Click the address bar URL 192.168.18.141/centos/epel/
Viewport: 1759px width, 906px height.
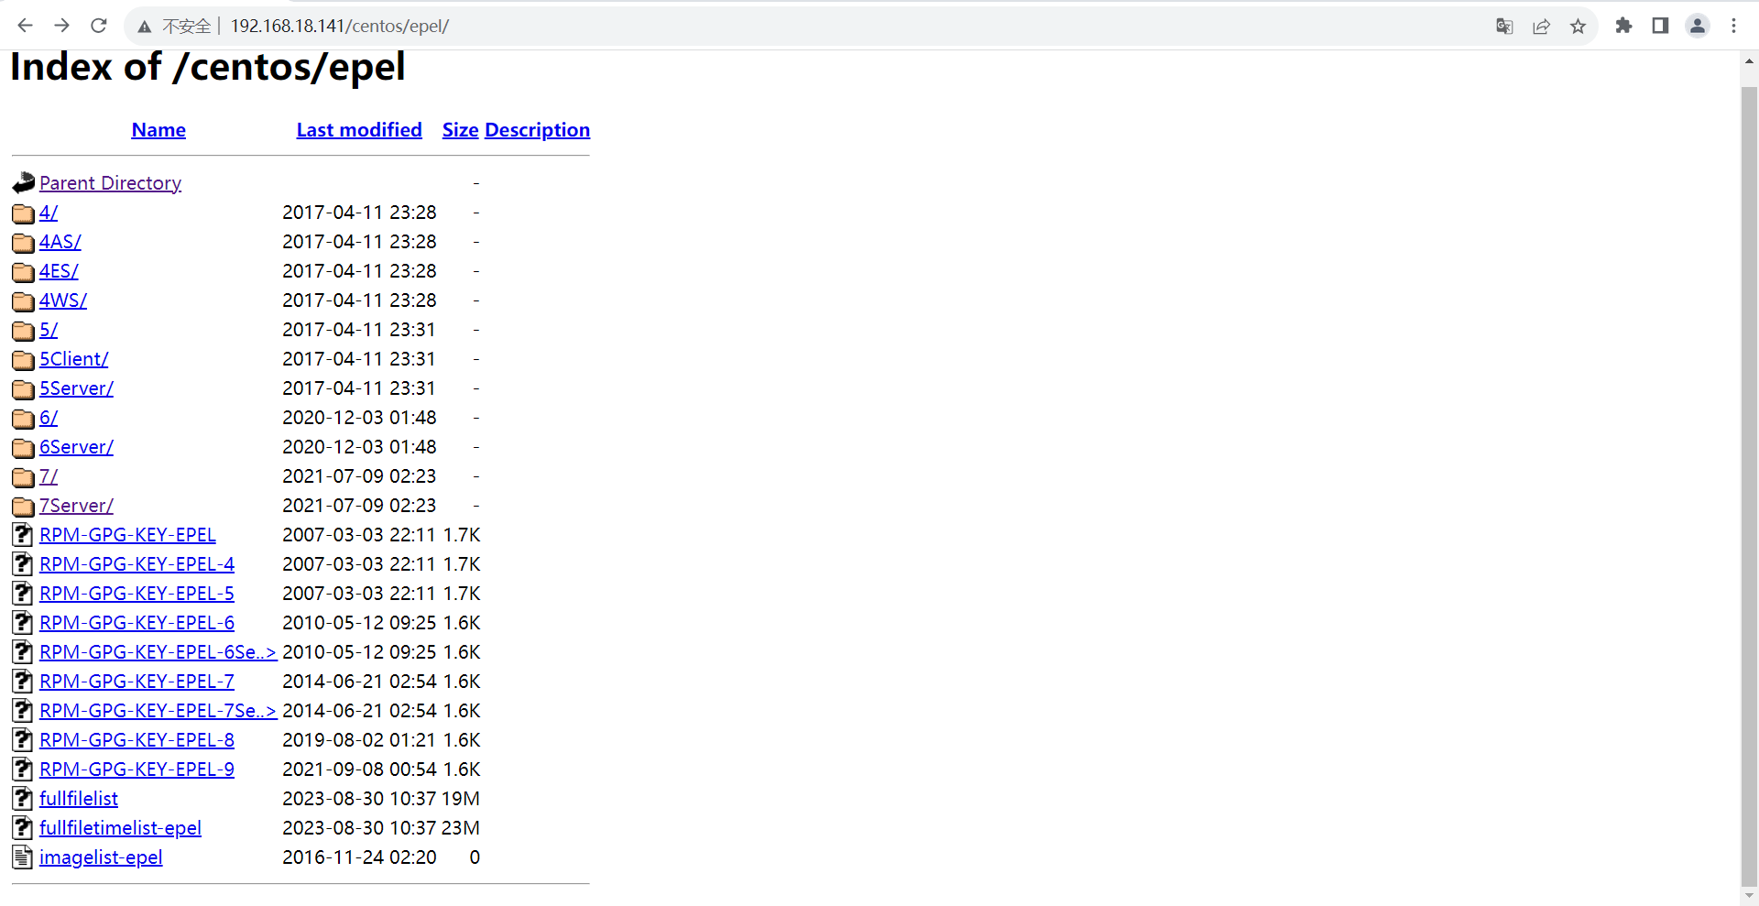pos(340,26)
